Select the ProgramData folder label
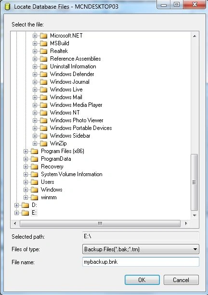The width and height of the screenshot is (208, 295). coord(56,159)
